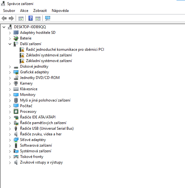Click the mouse icon for Myši a jiná
The image size is (185, 188).
point(16,100)
